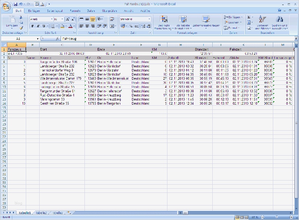Screen dimensions: 299x220
Task: Toggle bottom vertical alignment
Action: [x=93, y=19]
